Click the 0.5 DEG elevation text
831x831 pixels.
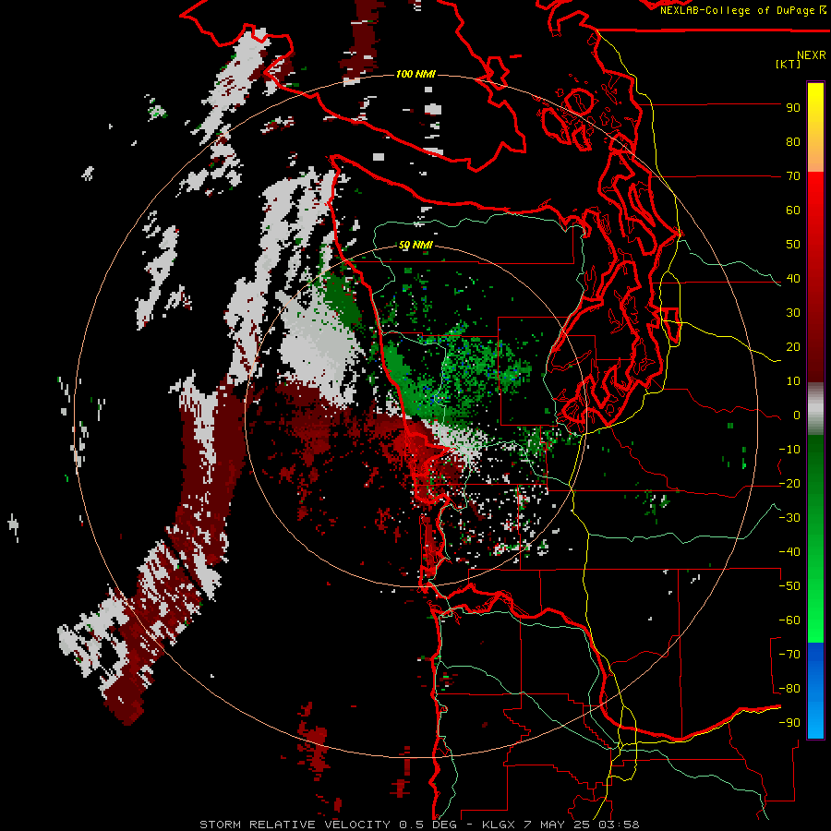click(432, 825)
